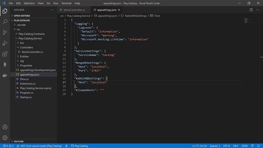This screenshot has width=263, height=148.
Task: Expand the .vscode folder
Action: tap(34, 25)
